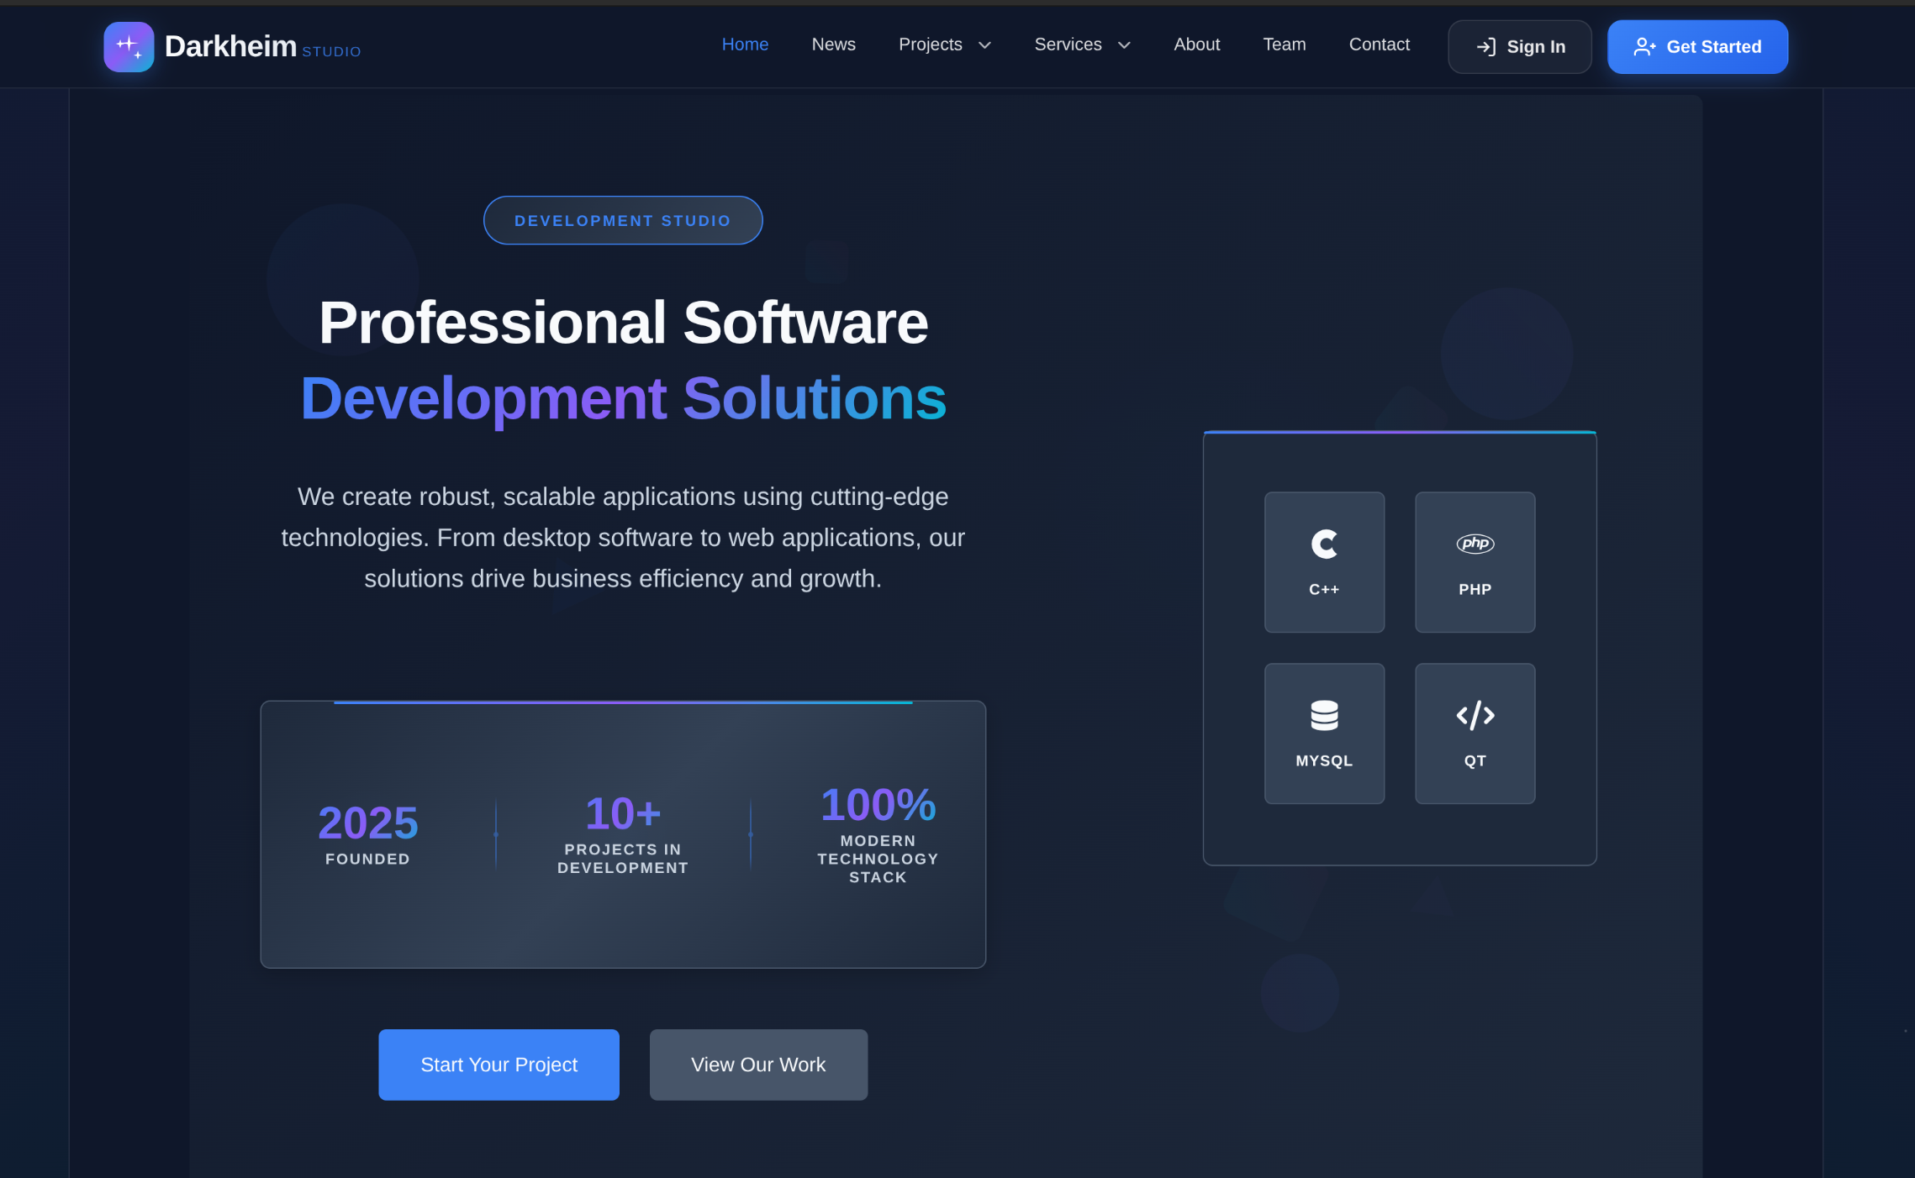Click the MySQL database icon
Viewport: 1915px width, 1178px height.
click(x=1324, y=715)
